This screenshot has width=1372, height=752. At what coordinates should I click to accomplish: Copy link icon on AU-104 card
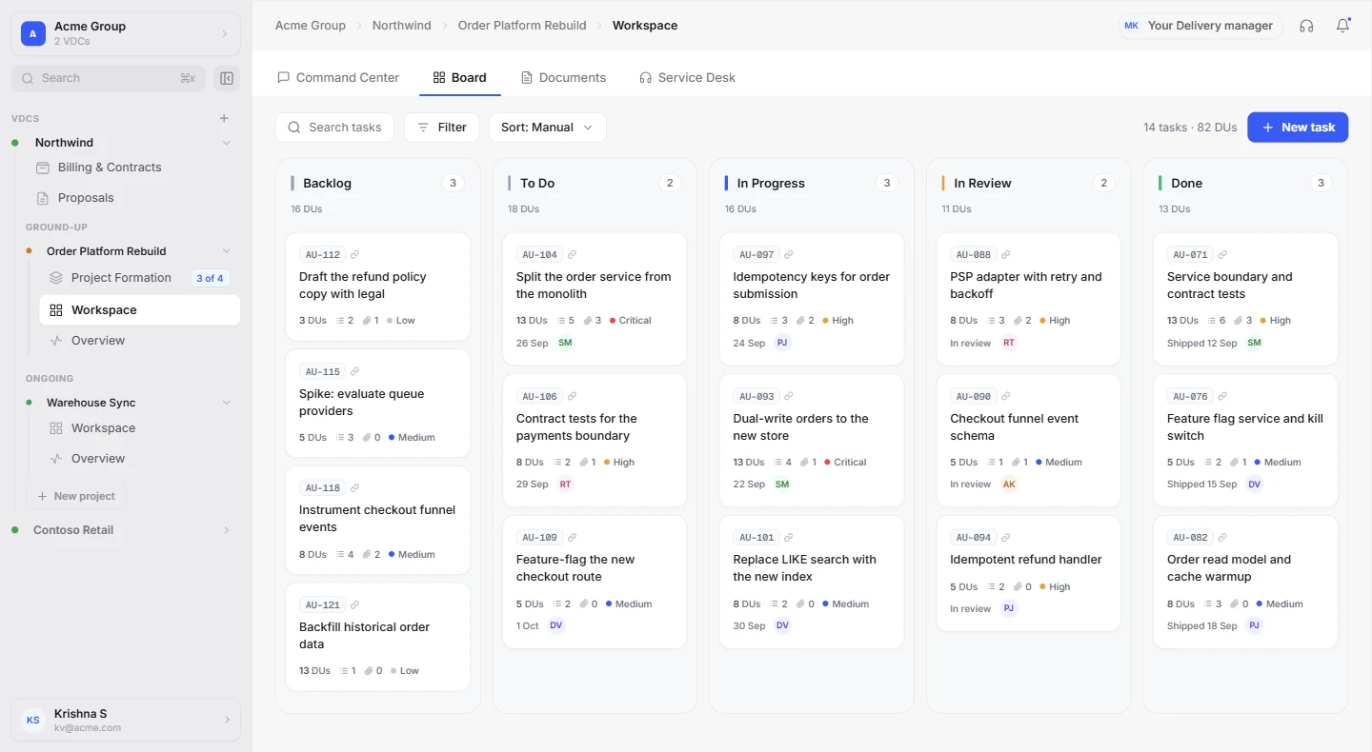(x=572, y=255)
